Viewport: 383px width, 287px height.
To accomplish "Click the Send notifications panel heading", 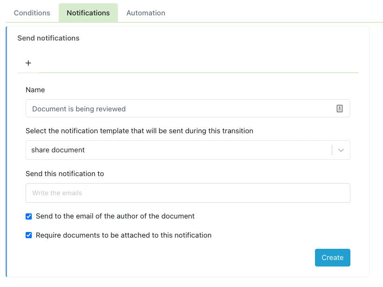I will (x=48, y=38).
